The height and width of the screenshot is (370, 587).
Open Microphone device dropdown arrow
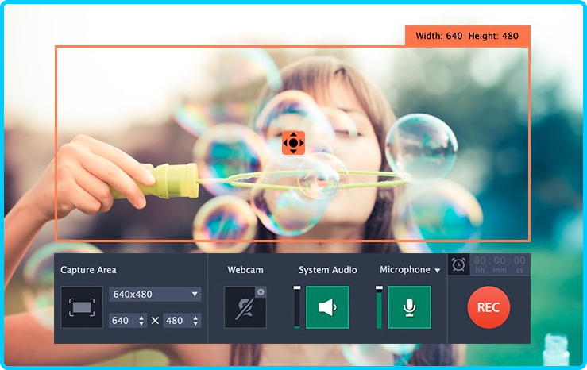437,270
